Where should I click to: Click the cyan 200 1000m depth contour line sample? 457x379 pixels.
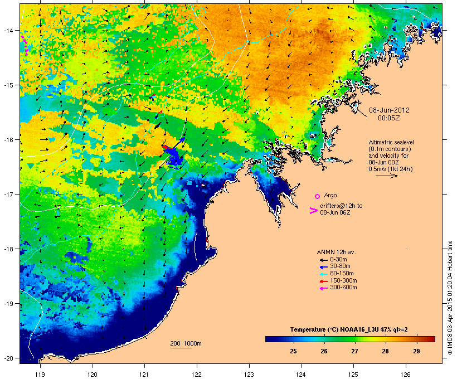[181, 349]
